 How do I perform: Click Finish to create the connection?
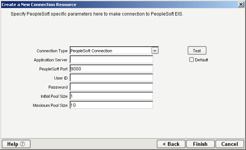(x=200, y=144)
